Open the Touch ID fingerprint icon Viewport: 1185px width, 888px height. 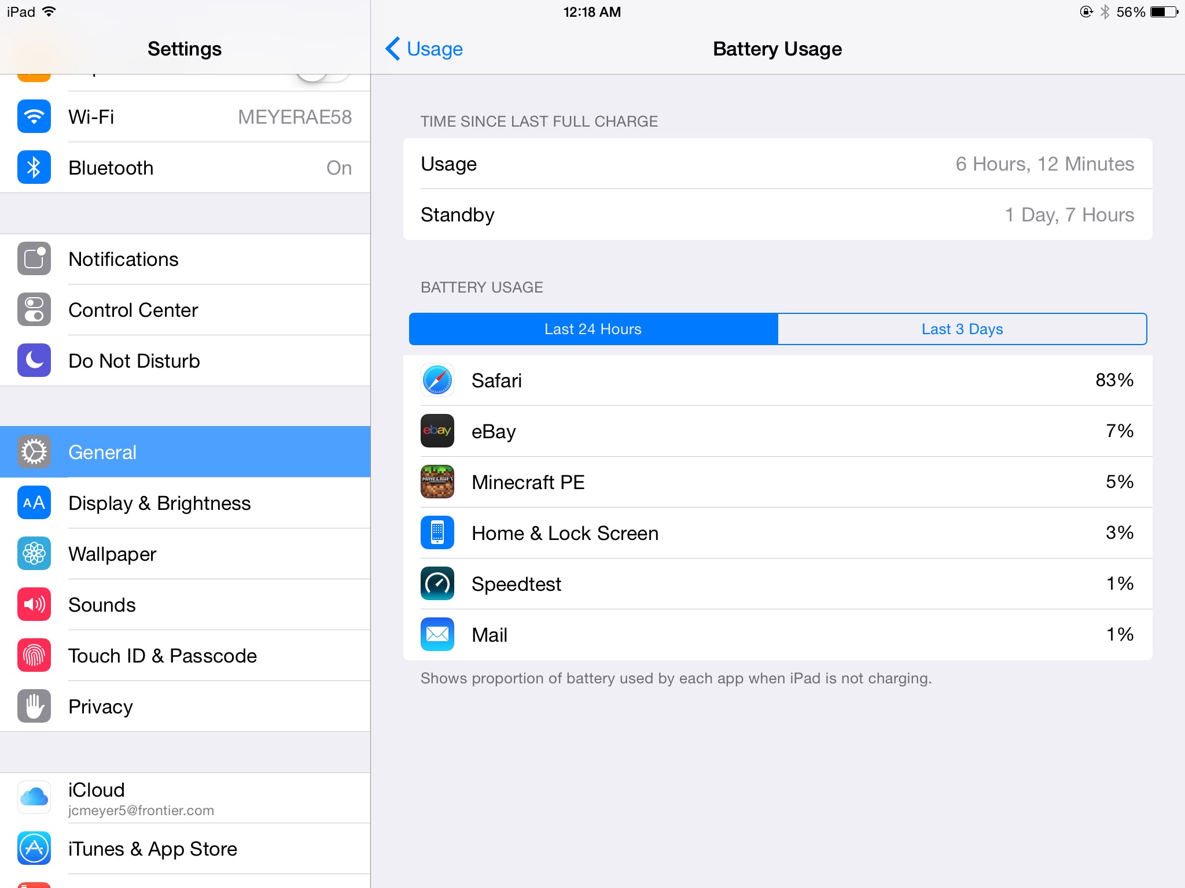pos(34,656)
